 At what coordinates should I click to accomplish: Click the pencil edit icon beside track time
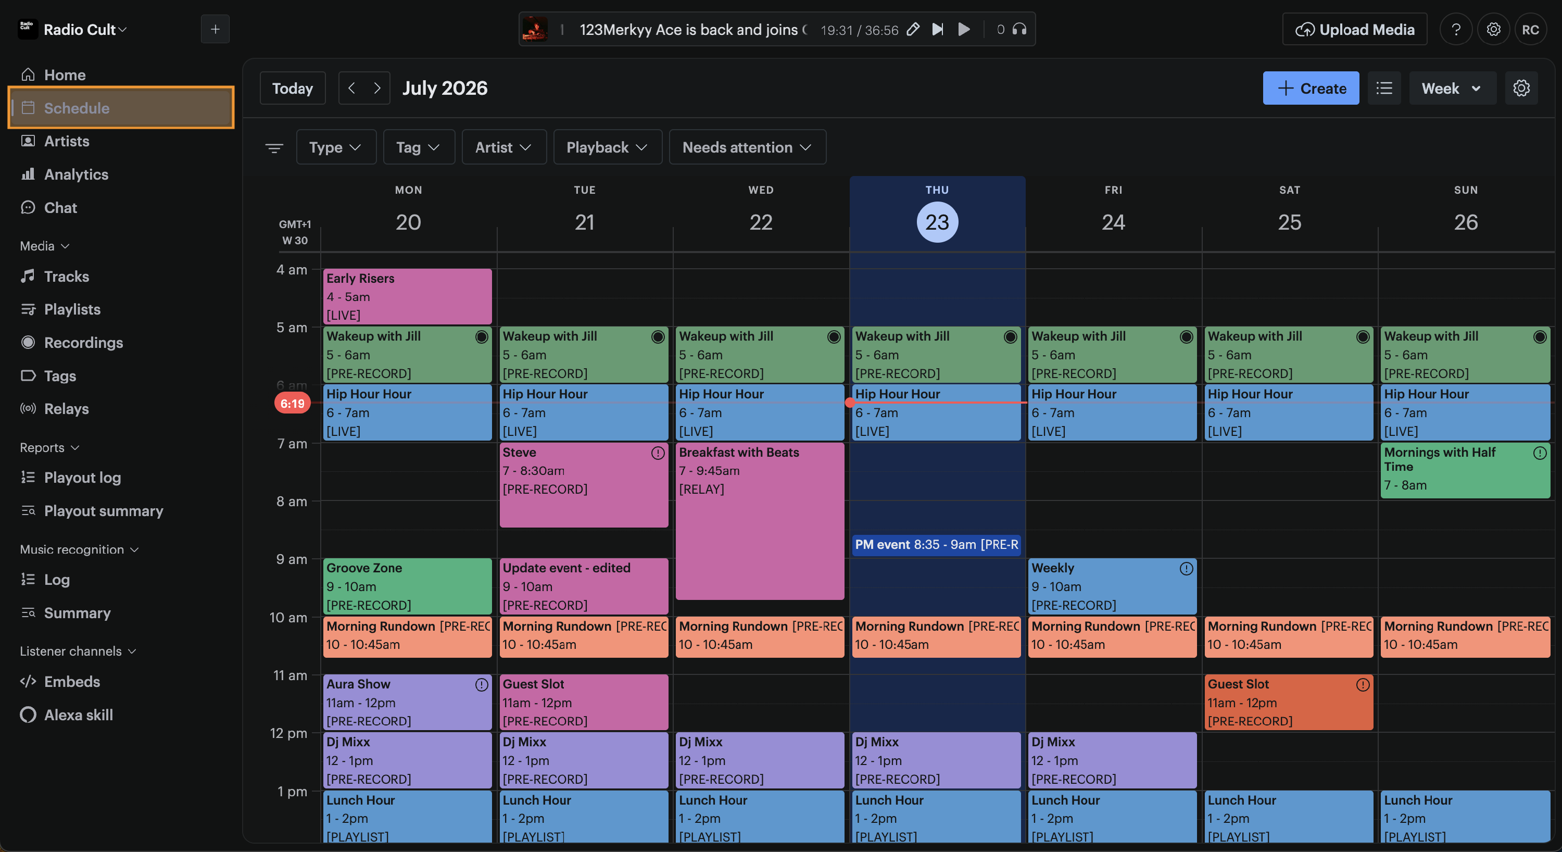(913, 29)
